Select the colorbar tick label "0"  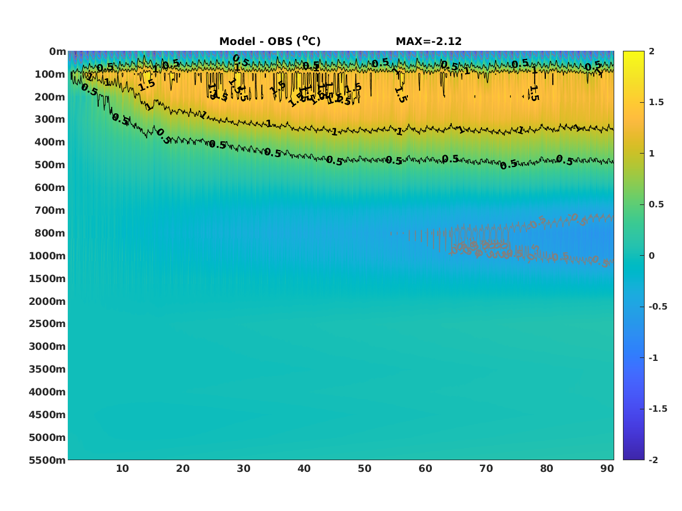(652, 256)
